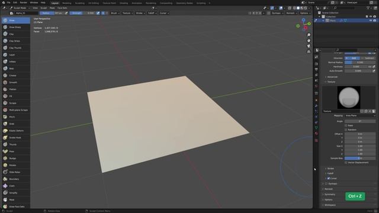Open the outliner filter funnel

click(368, 8)
